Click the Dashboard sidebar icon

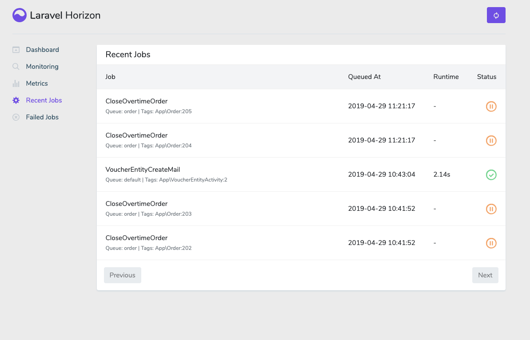coord(16,49)
